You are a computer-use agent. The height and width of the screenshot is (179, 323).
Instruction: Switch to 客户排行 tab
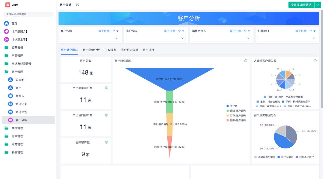(149, 50)
